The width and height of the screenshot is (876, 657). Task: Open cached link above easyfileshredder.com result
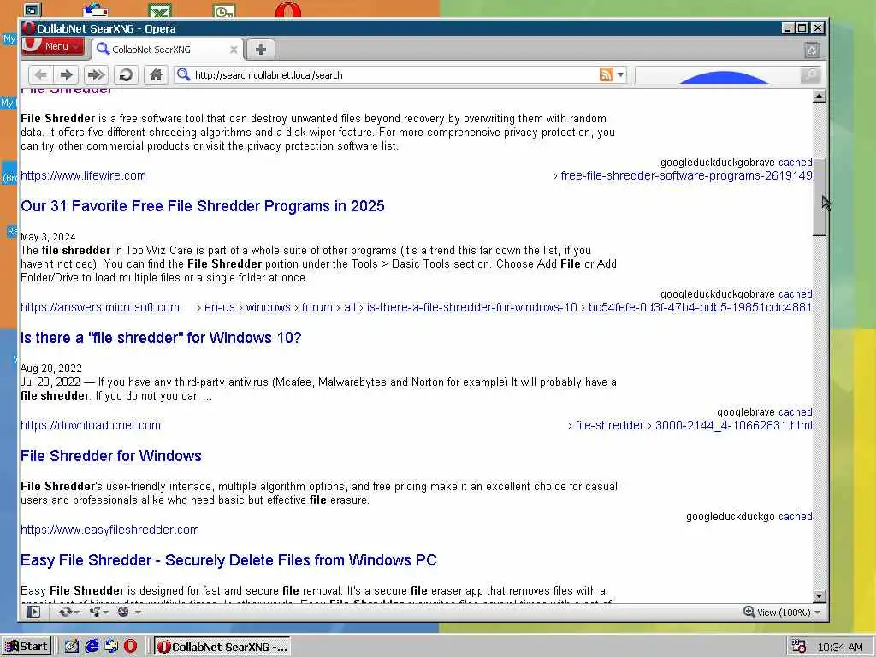pos(795,517)
